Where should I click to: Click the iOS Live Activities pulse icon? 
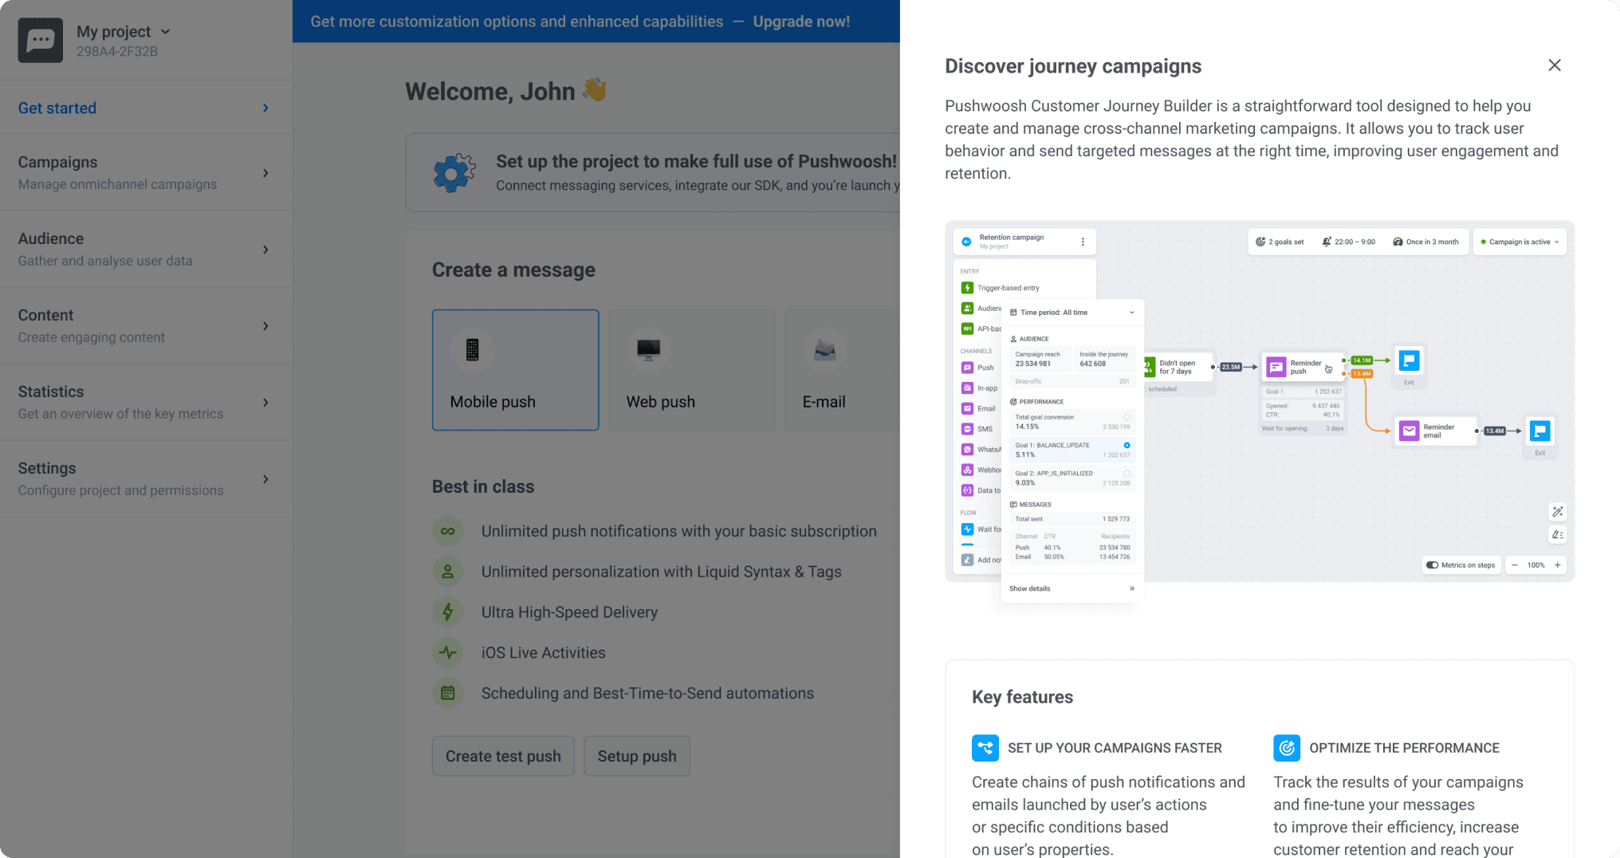[448, 653]
